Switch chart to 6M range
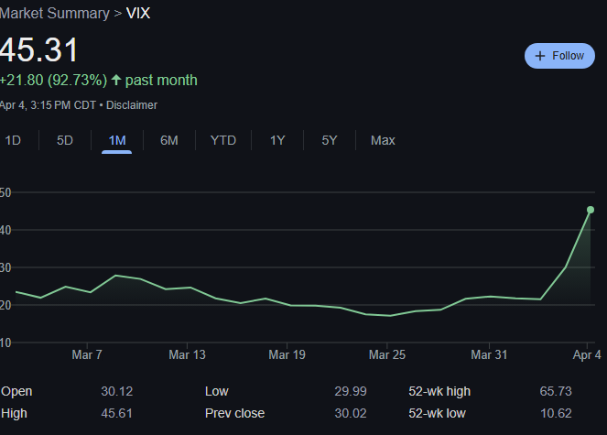Viewport: 607px width, 435px height. 169,140
